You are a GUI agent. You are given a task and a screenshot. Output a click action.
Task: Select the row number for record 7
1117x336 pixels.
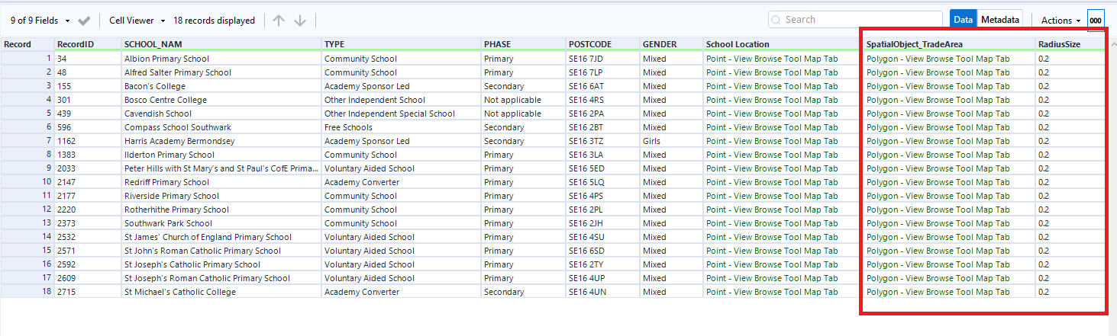27,141
